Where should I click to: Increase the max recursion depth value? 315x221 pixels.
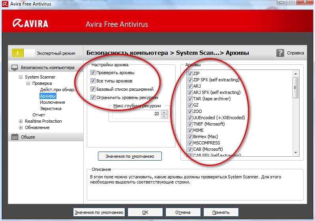tap(164, 112)
